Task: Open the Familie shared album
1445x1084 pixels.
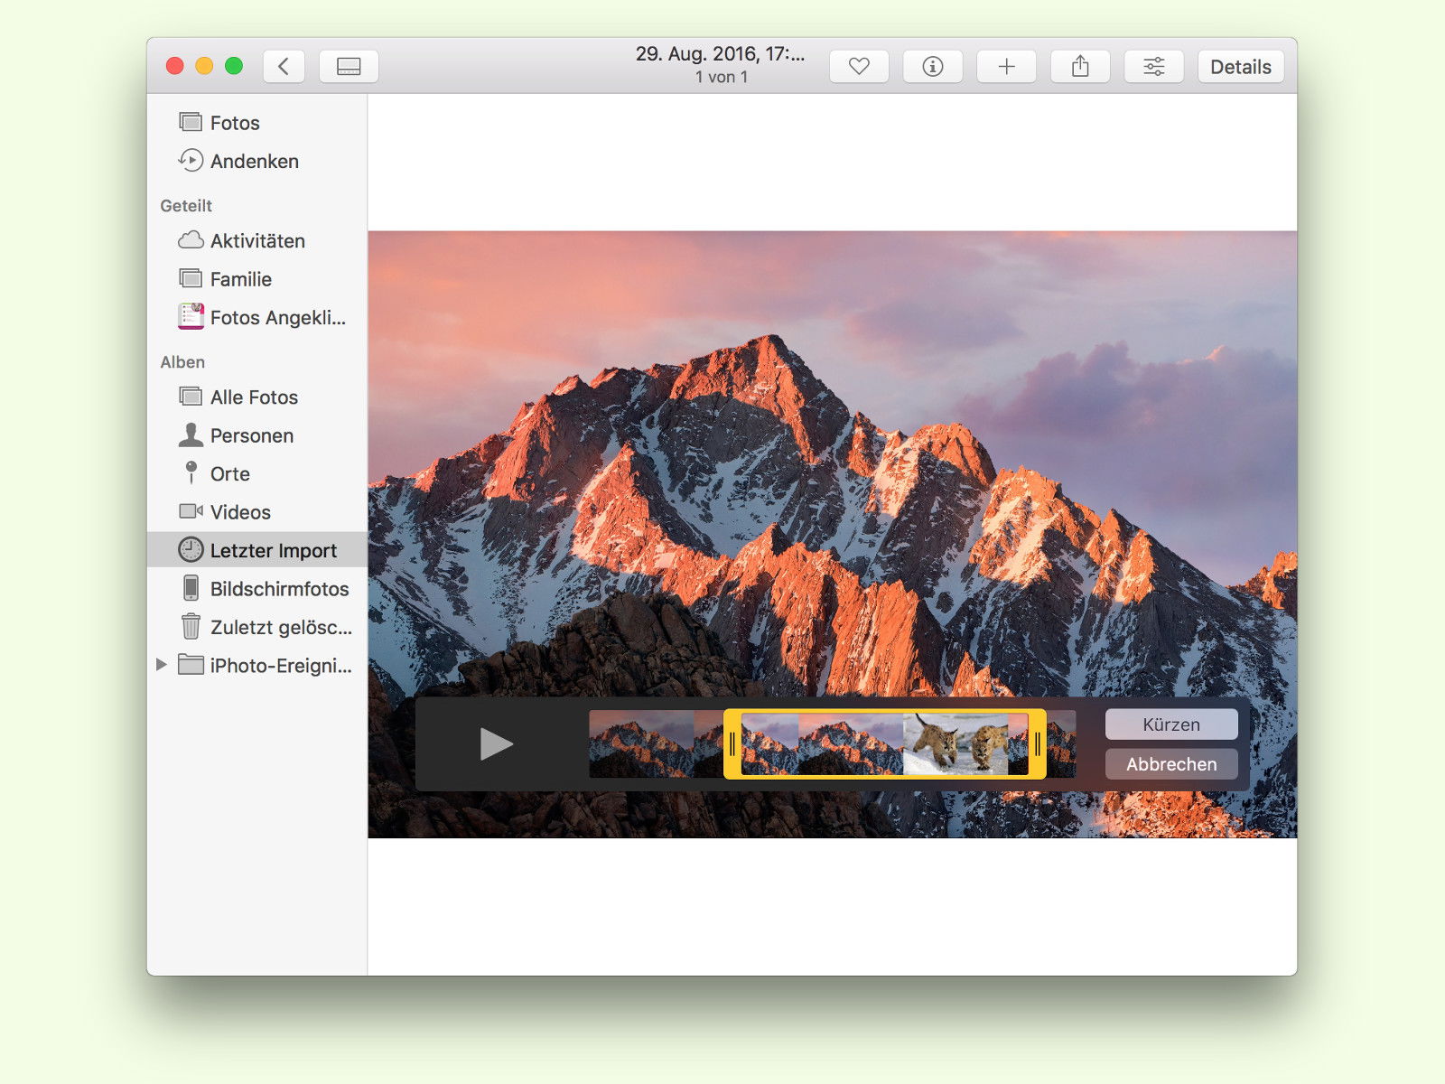Action: point(257,279)
